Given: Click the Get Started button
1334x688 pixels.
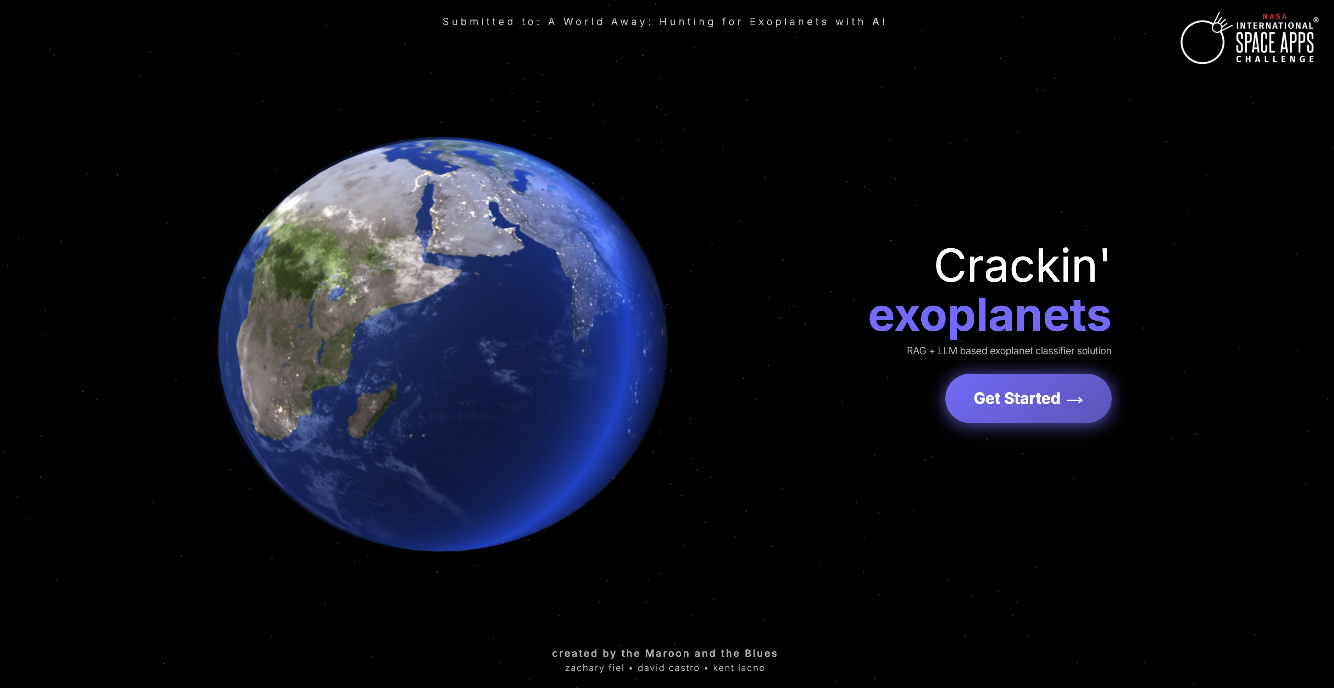Looking at the screenshot, I should tap(1028, 398).
